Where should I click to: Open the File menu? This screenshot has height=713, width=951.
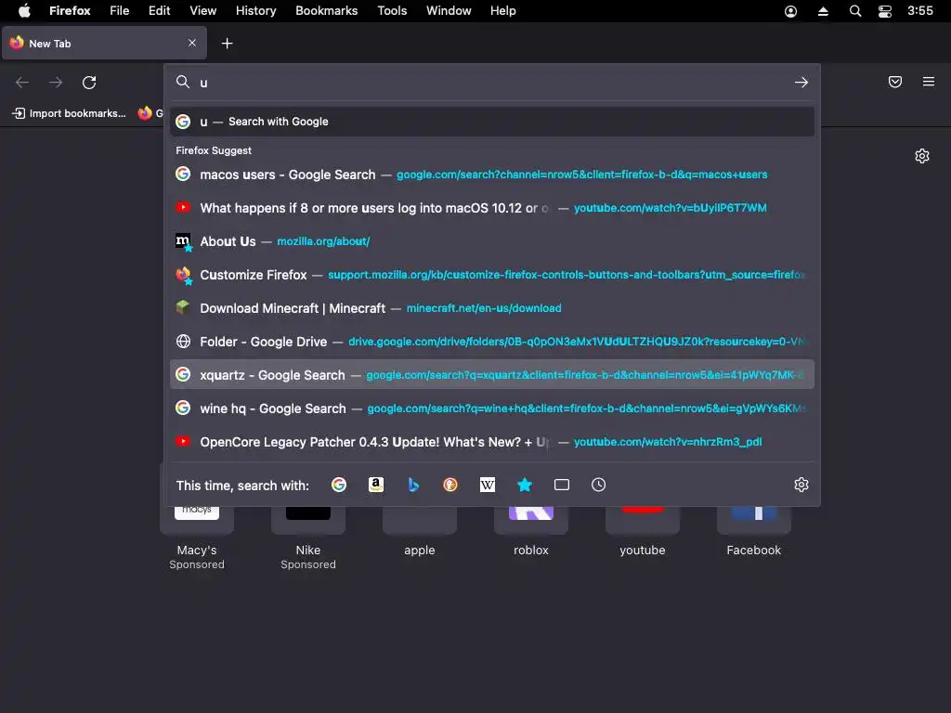click(120, 11)
